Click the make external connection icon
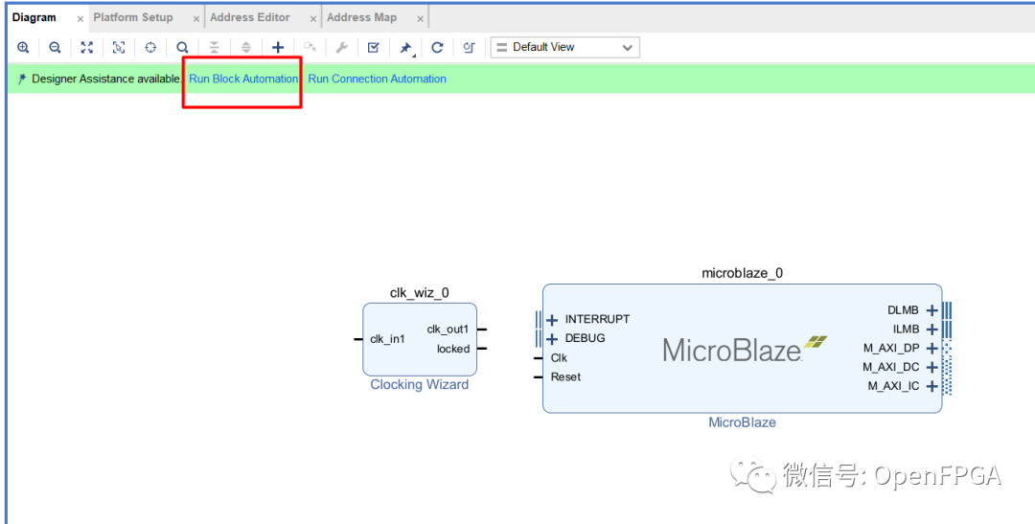Viewport: 1035px width, 524px height. [310, 48]
